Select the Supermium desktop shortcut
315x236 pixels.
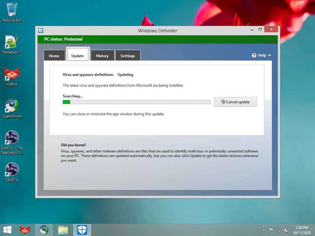coord(12,108)
